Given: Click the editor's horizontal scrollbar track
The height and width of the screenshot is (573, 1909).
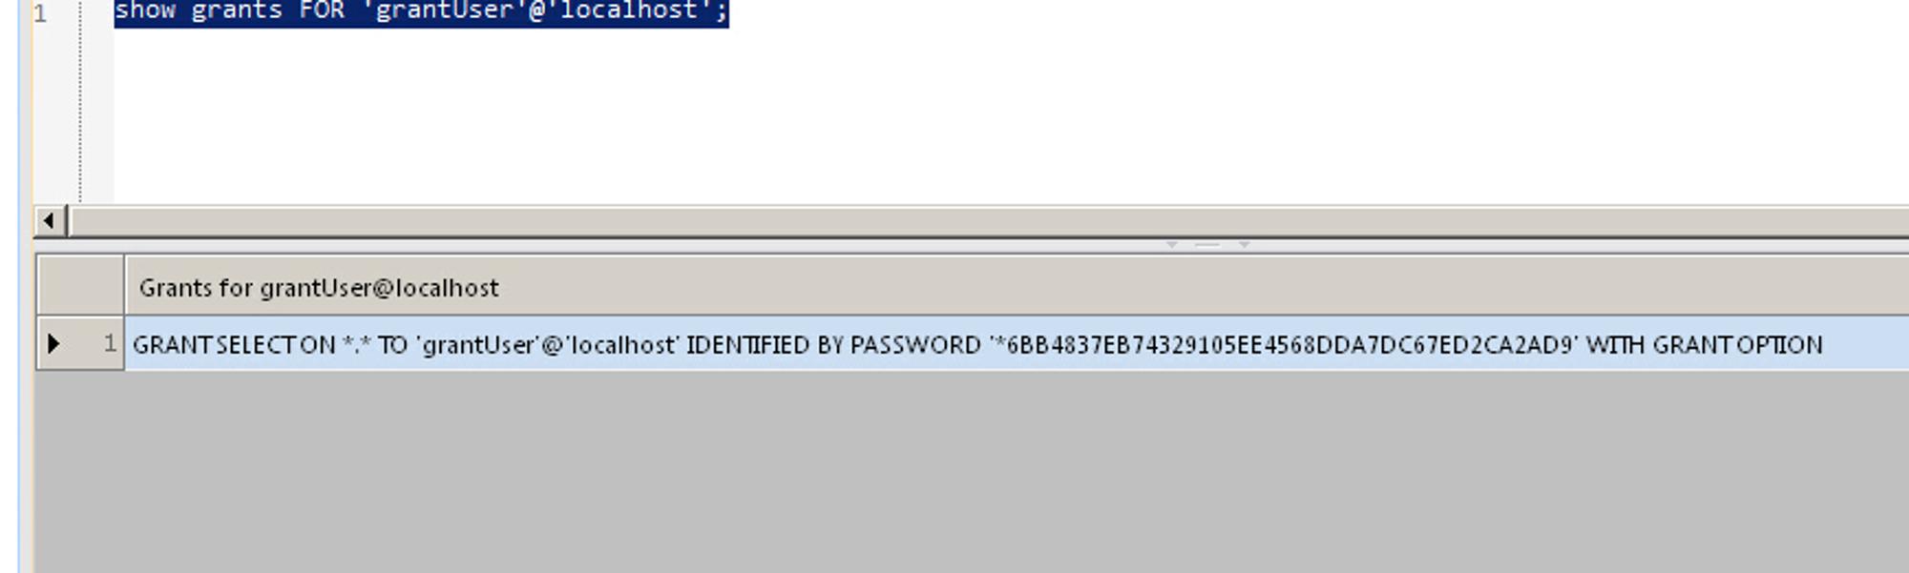Looking at the screenshot, I should click(989, 221).
